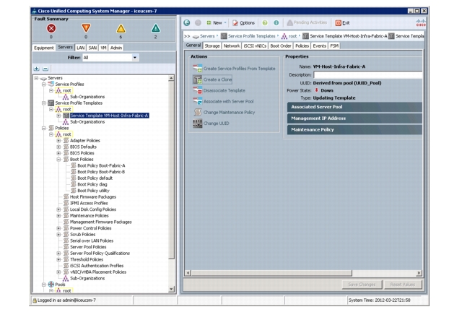Click the lock icon in status bar
This screenshot has width=462, height=312.
35,300
